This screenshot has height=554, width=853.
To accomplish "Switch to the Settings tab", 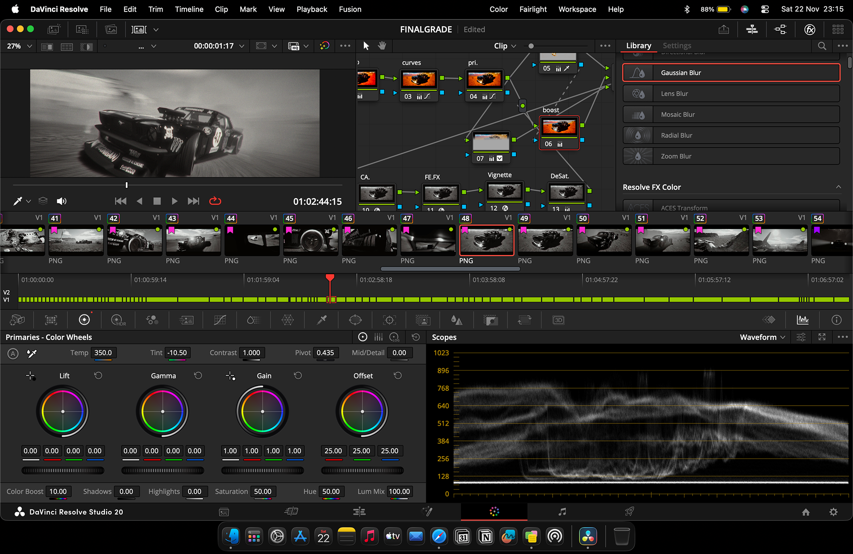I will [x=677, y=45].
